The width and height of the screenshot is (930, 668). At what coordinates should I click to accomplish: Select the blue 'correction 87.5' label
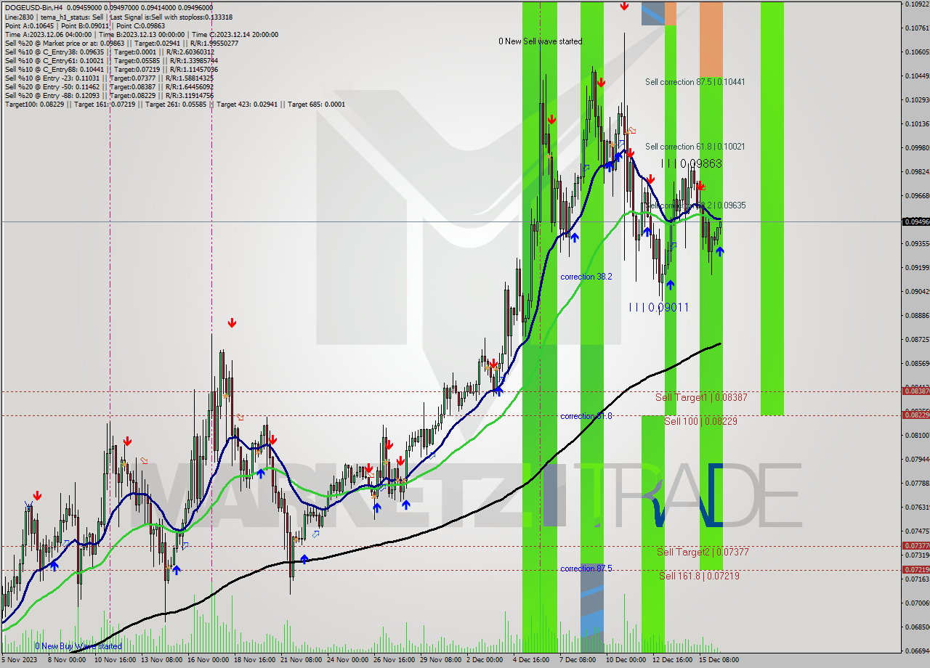[586, 569]
